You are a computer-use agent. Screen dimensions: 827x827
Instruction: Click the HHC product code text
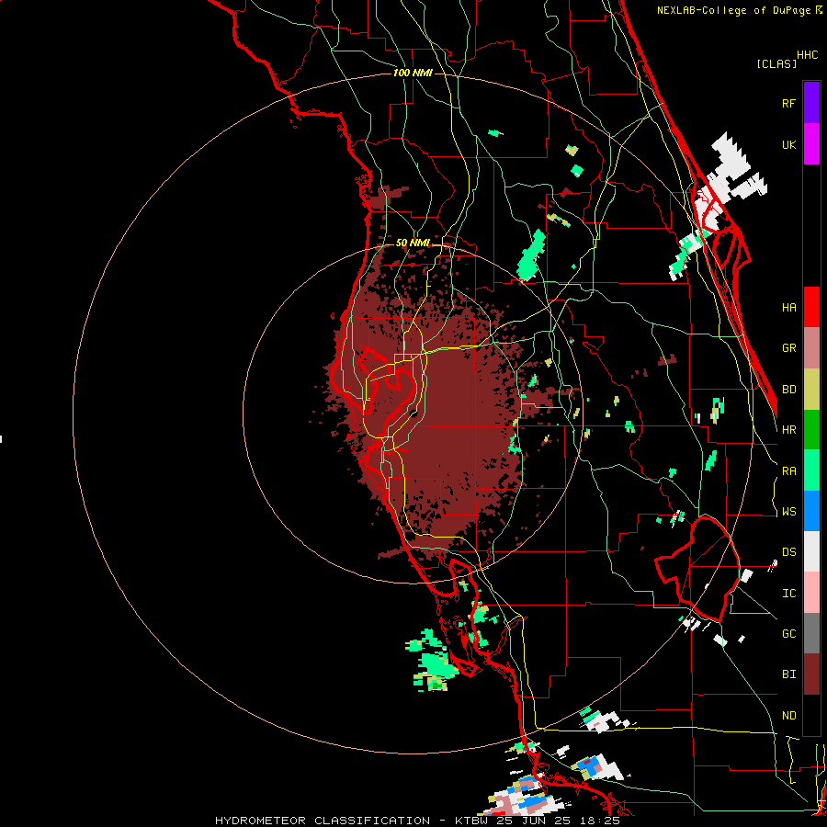[808, 55]
